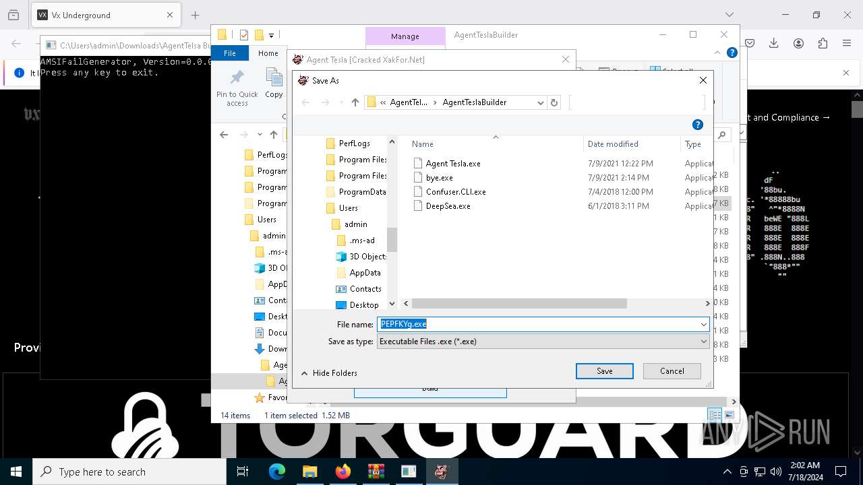Select Contacts in Save As tree

[x=365, y=289]
